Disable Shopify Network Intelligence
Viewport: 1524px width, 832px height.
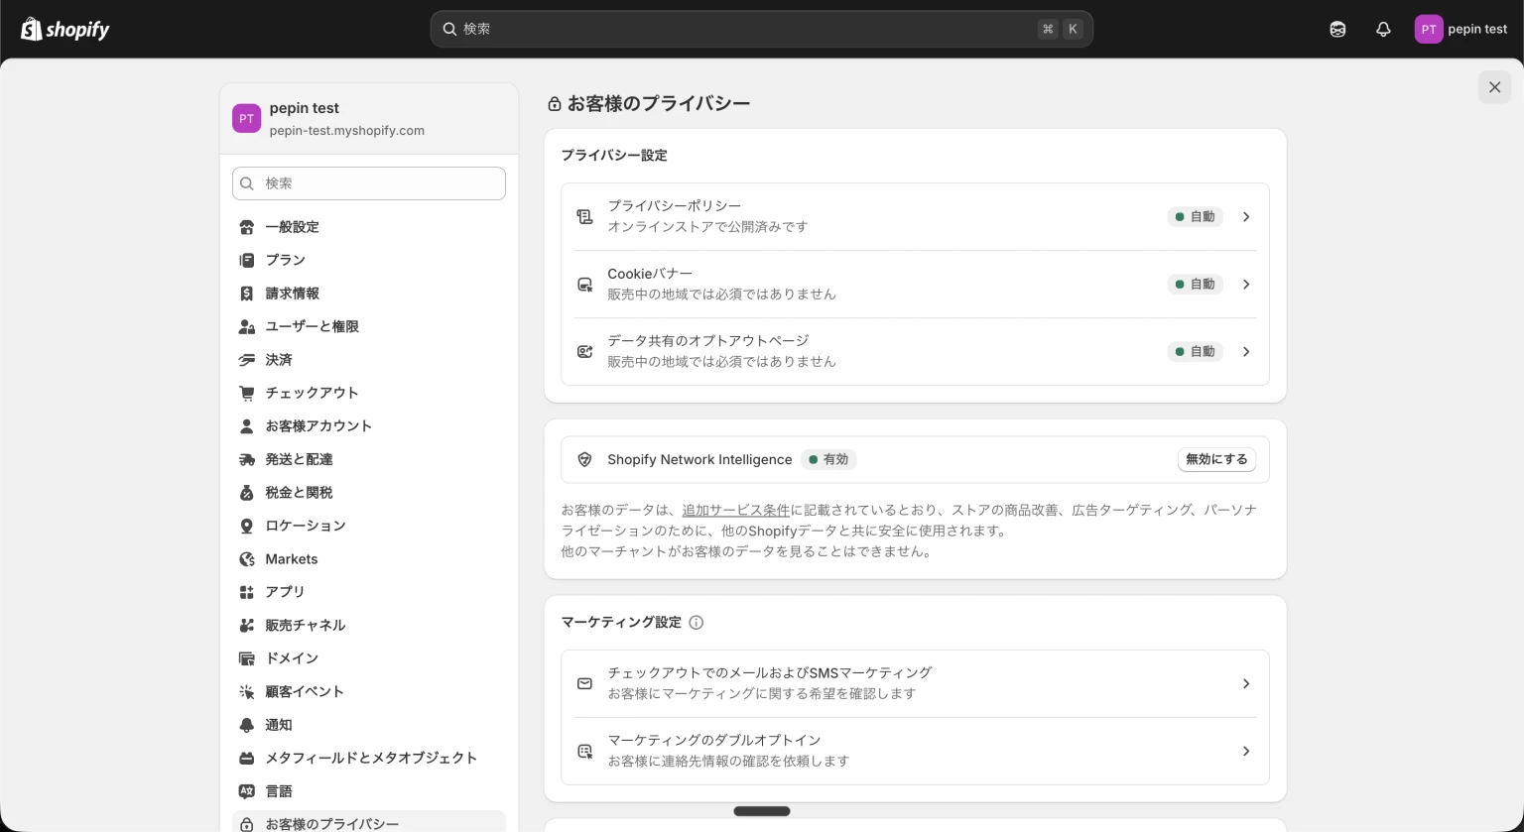(x=1216, y=459)
